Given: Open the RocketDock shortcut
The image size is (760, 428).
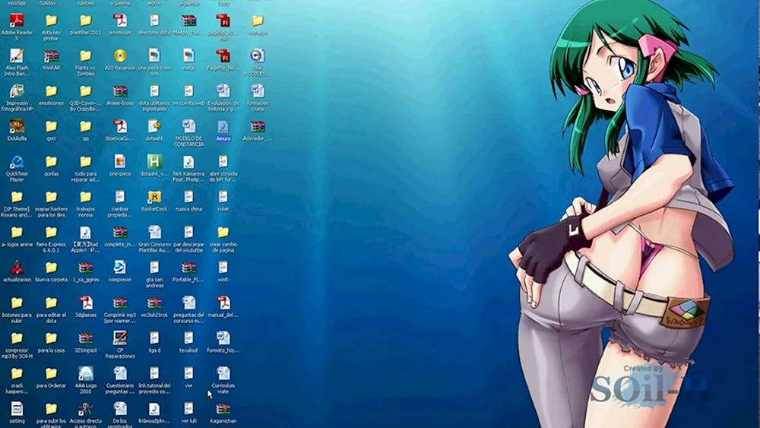Looking at the screenshot, I should (x=154, y=198).
